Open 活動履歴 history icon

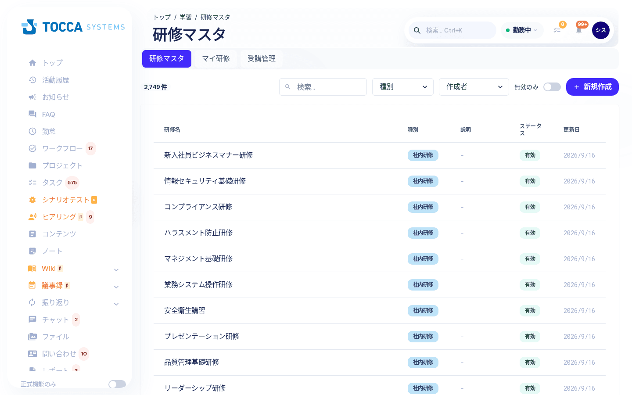(32, 80)
